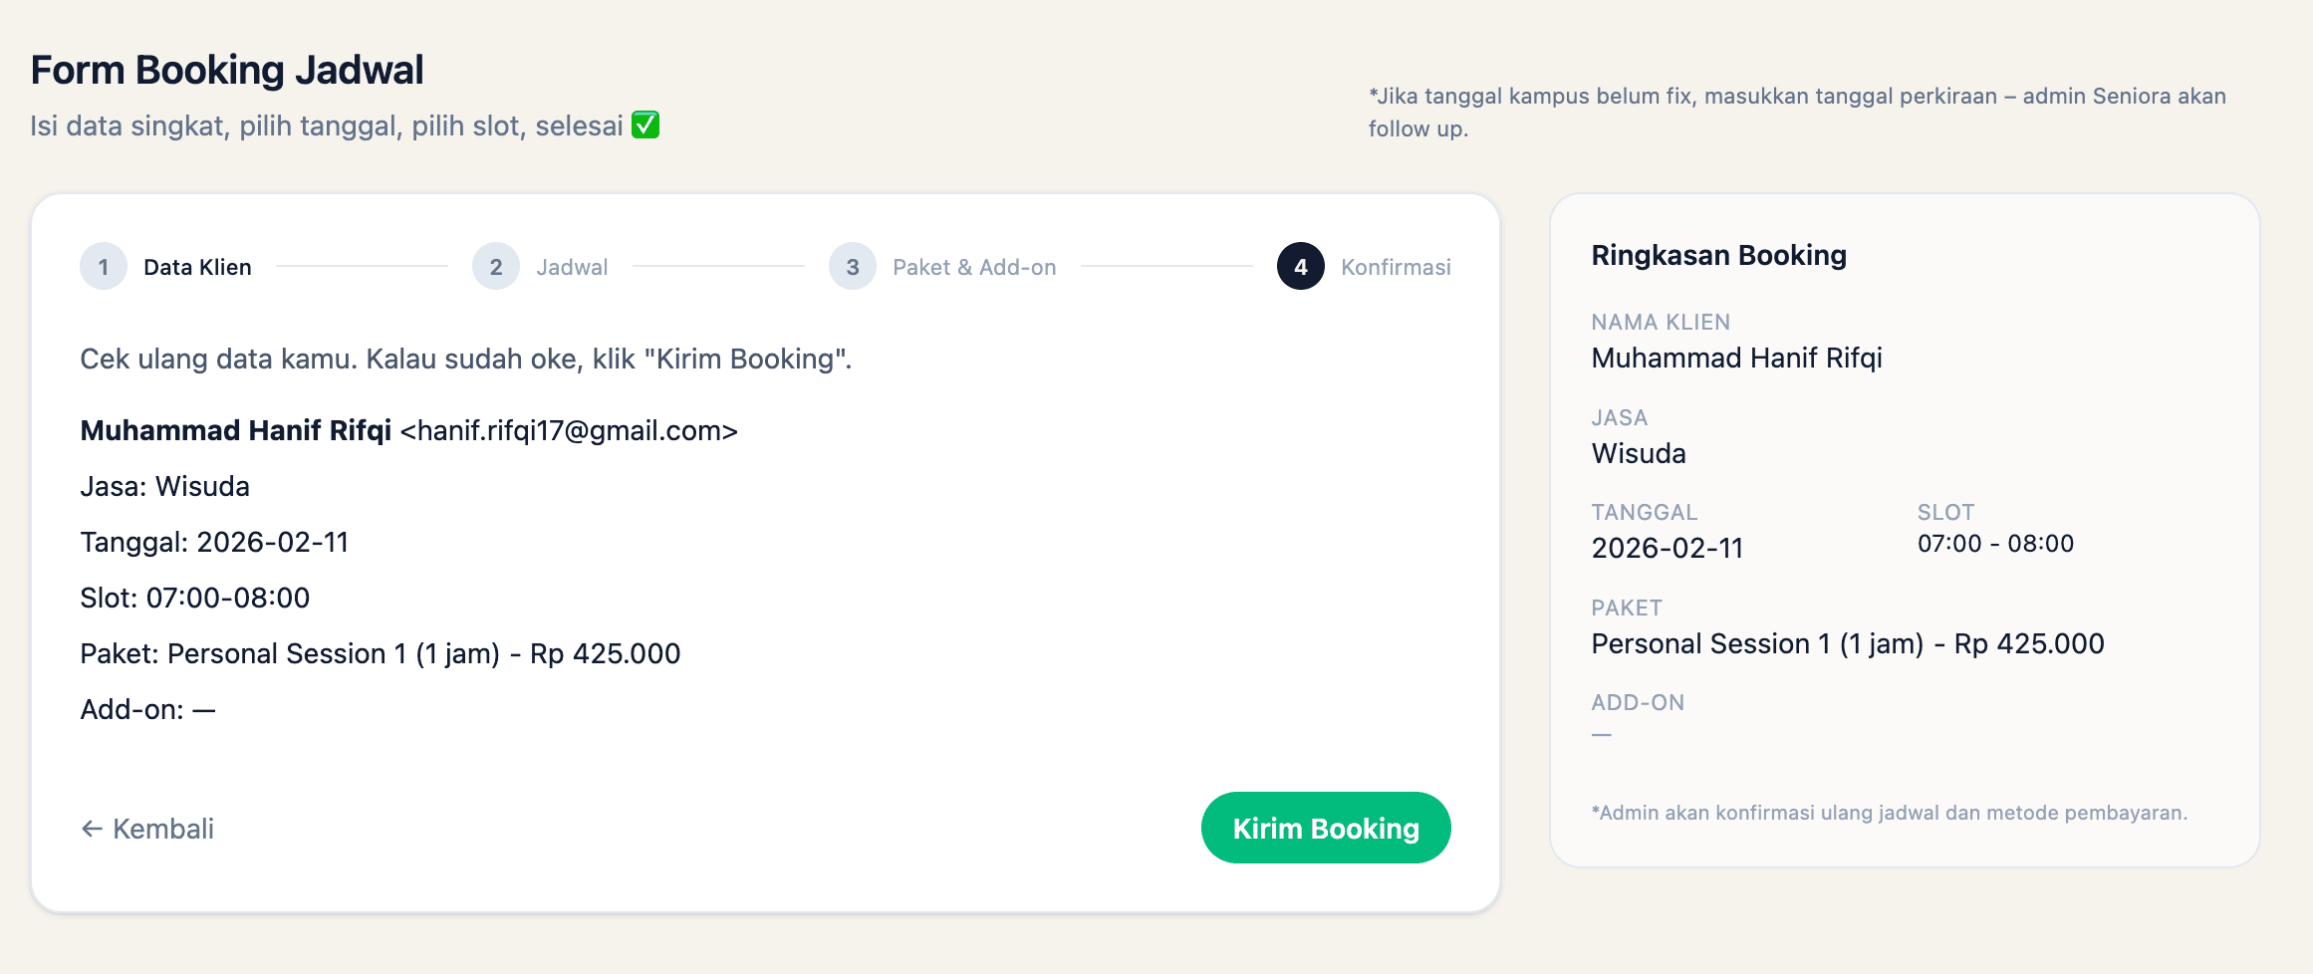Click the step 1 circle icon
The width and height of the screenshot is (2313, 974).
click(104, 267)
